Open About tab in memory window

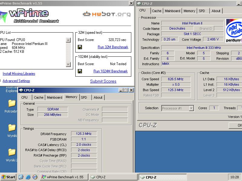point(98,97)
